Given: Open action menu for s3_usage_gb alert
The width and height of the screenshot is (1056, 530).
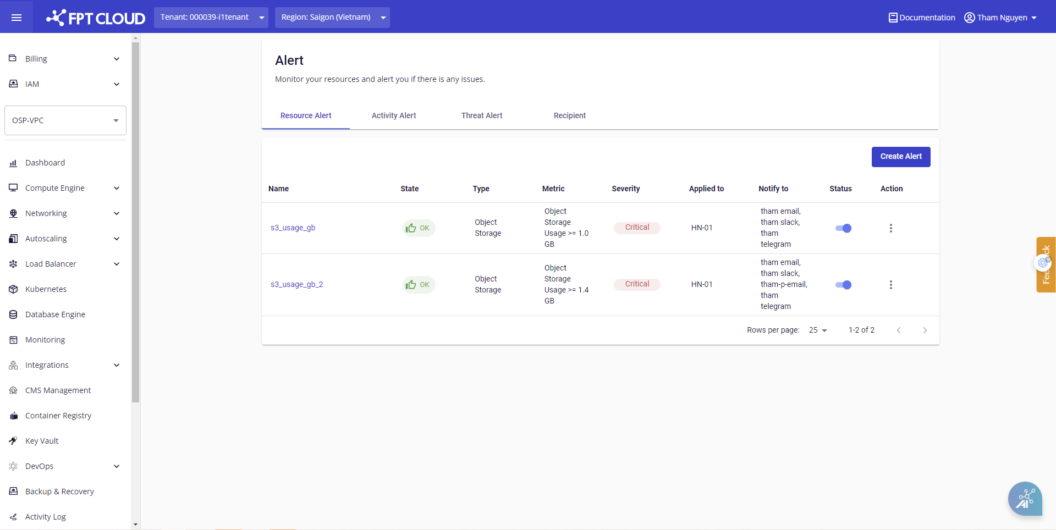Looking at the screenshot, I should (x=890, y=228).
